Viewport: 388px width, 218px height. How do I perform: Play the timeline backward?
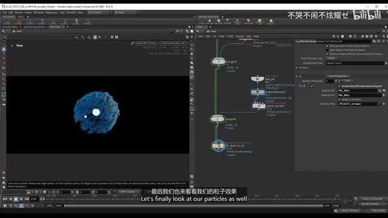pos(11,199)
